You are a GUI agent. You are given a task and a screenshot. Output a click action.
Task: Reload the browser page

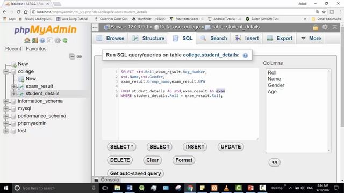point(19,12)
